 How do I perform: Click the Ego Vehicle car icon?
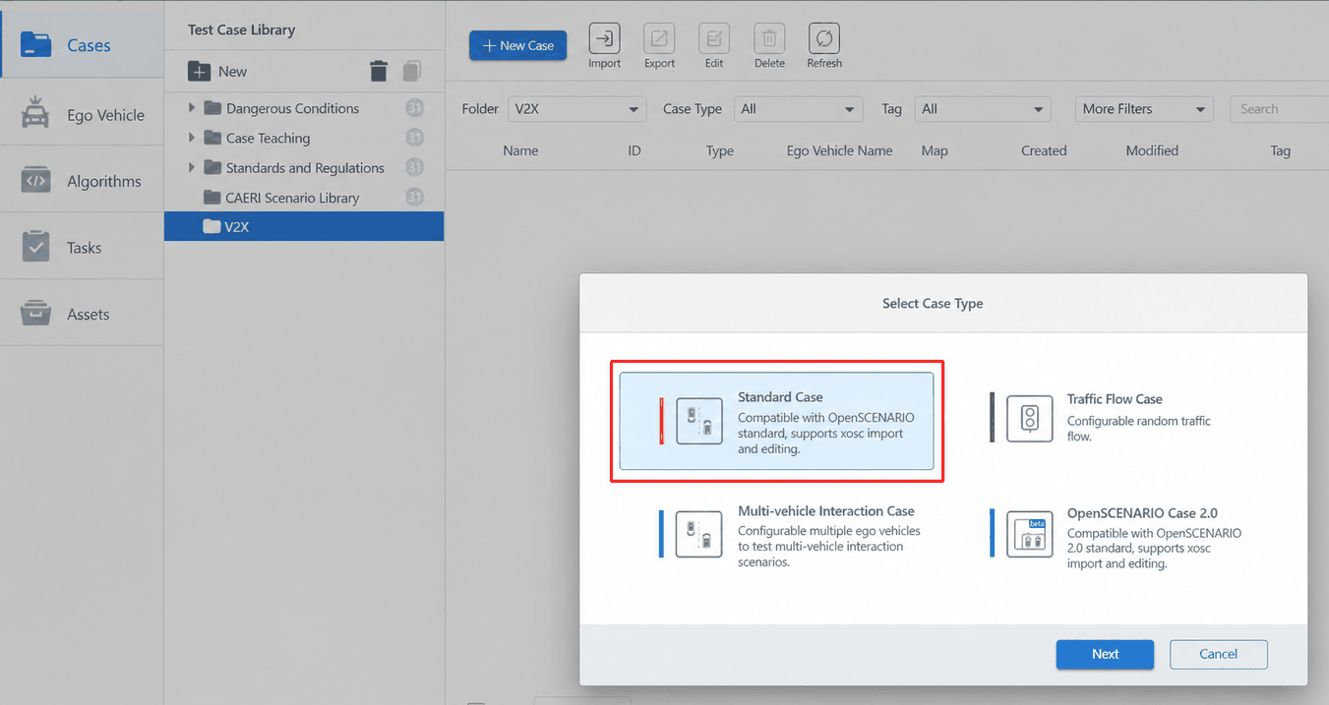click(x=35, y=113)
